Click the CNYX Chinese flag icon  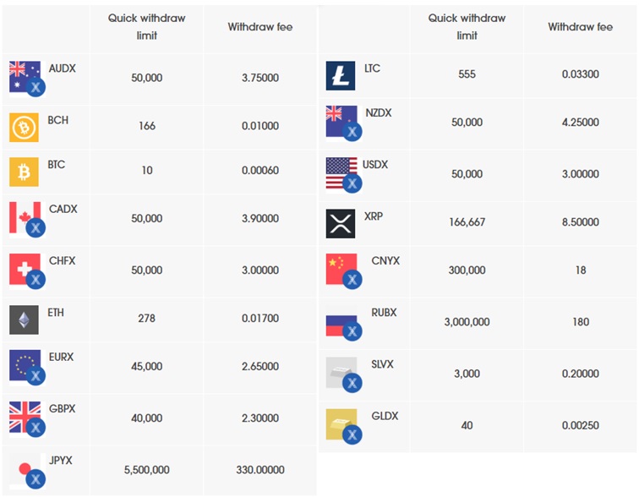[x=343, y=271]
